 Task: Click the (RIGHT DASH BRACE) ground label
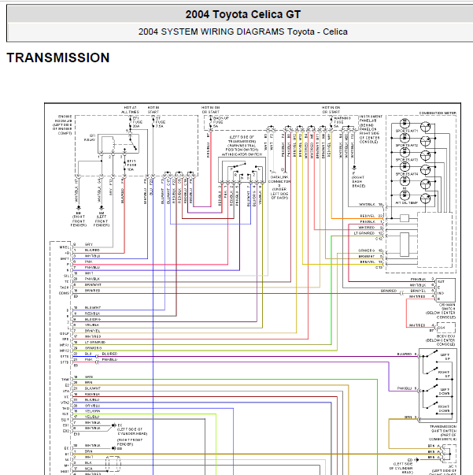pyautogui.click(x=358, y=181)
